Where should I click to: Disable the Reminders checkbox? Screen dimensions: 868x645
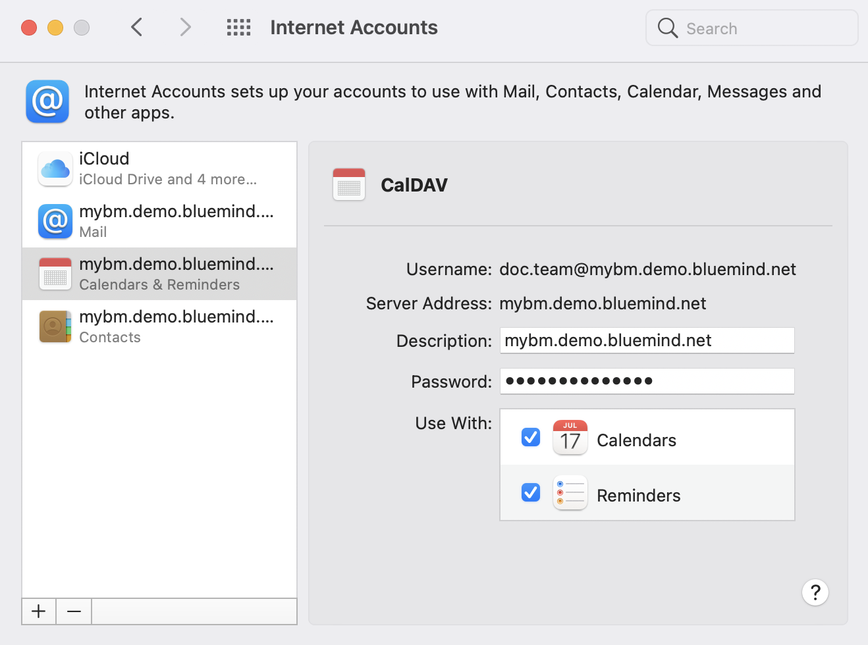531,493
